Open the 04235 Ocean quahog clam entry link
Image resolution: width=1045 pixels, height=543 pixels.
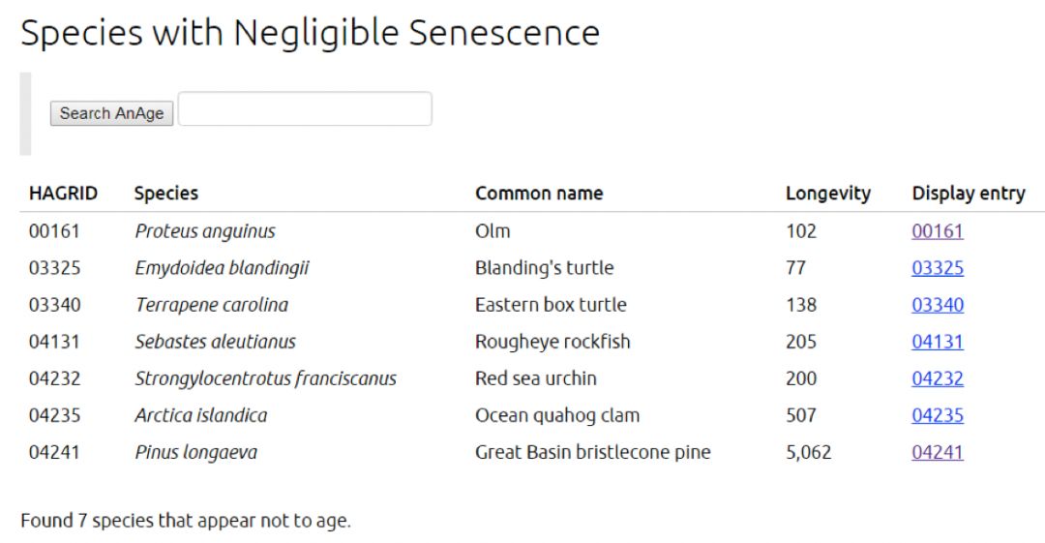pyautogui.click(x=937, y=415)
